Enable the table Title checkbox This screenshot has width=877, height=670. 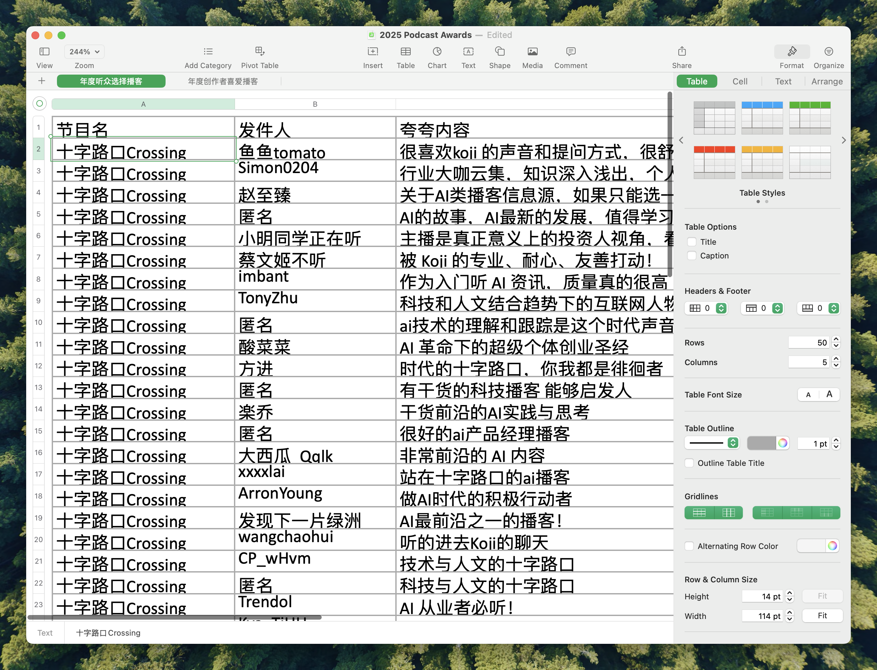(x=692, y=242)
